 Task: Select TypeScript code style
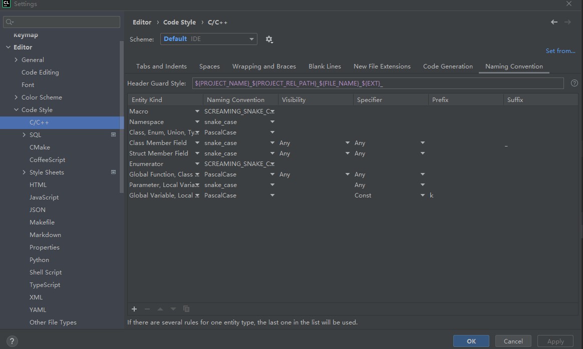coord(45,285)
